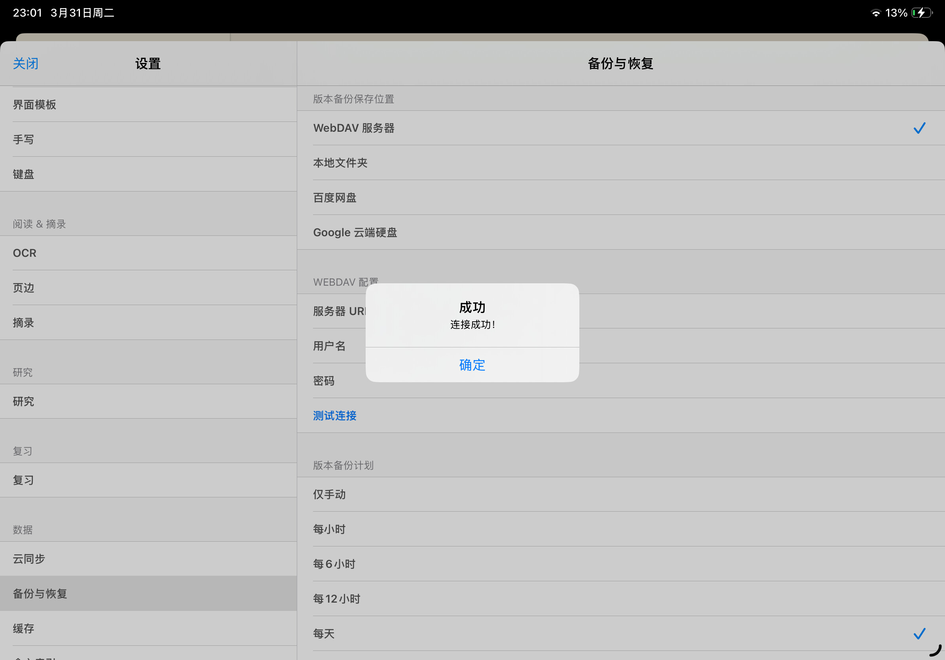
Task: Tap the Wi-Fi status icon
Action: tap(875, 13)
